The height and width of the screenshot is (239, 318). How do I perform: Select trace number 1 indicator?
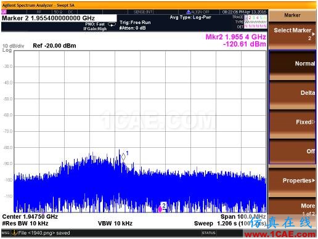(x=246, y=18)
